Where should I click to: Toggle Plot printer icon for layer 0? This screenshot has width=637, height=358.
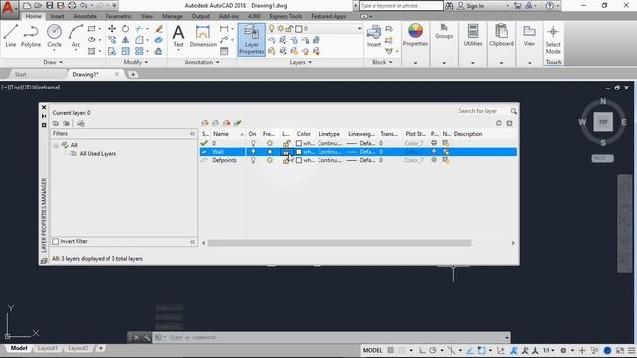tap(434, 143)
